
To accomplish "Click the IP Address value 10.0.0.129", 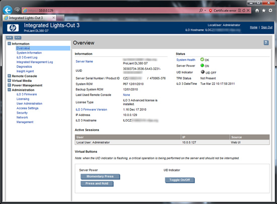I will [130, 115].
